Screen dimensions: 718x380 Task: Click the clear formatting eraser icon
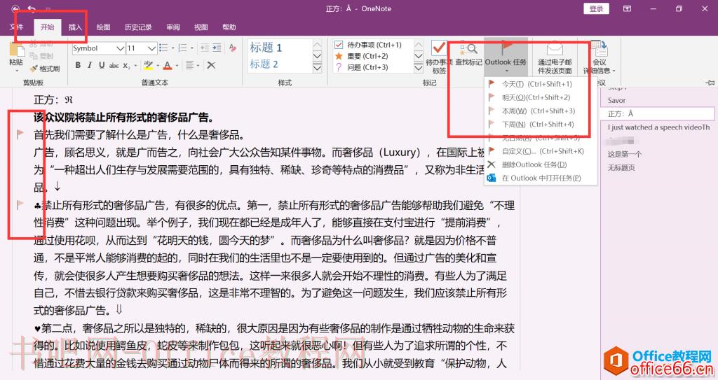click(233, 48)
